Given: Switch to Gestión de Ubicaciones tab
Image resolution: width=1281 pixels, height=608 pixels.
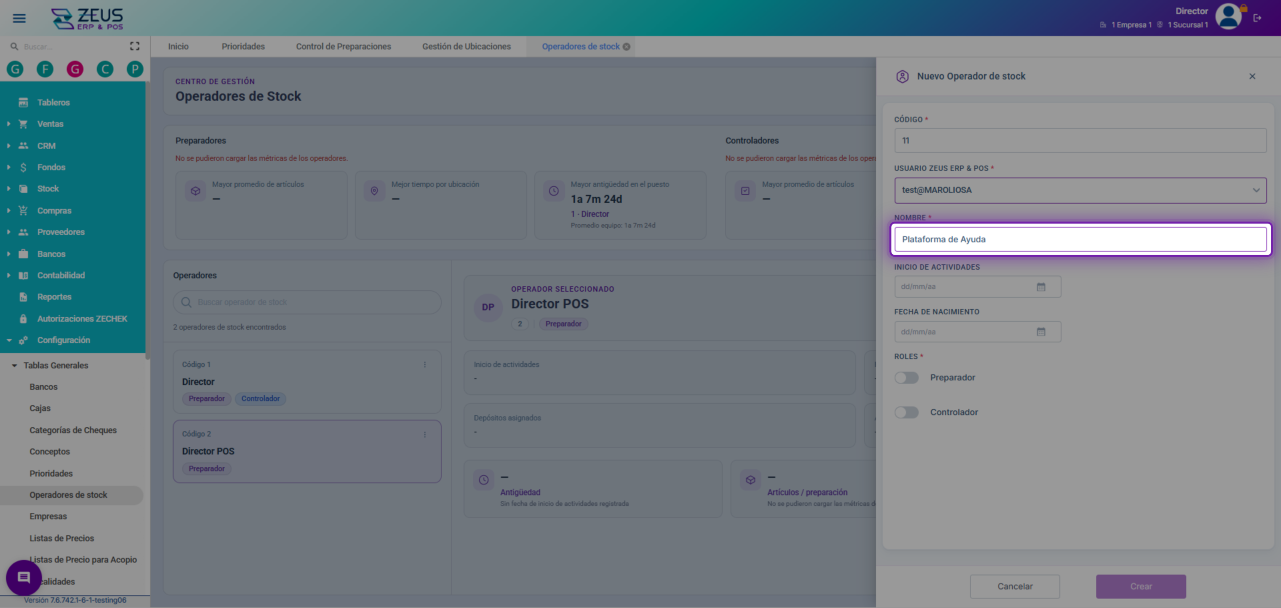Looking at the screenshot, I should point(466,47).
